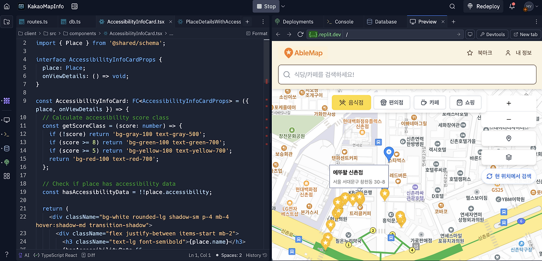The width and height of the screenshot is (542, 261).
Task: Open the all tools grid icon
Action: (x=6, y=176)
